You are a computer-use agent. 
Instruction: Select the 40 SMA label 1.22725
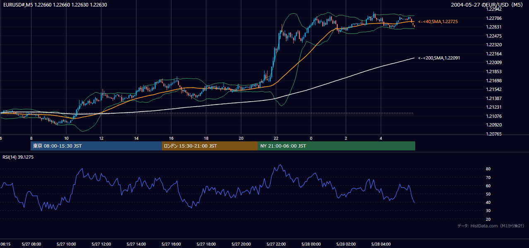(438, 21)
